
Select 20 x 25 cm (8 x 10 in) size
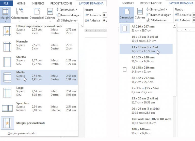(146, 111)
